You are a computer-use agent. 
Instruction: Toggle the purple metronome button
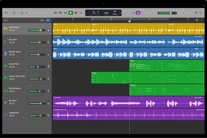138,13
